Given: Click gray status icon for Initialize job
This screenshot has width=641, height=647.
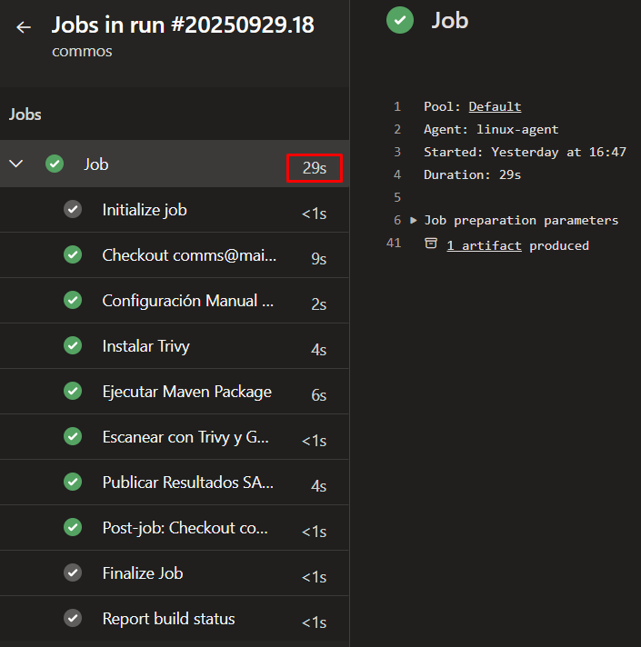Looking at the screenshot, I should tap(73, 210).
